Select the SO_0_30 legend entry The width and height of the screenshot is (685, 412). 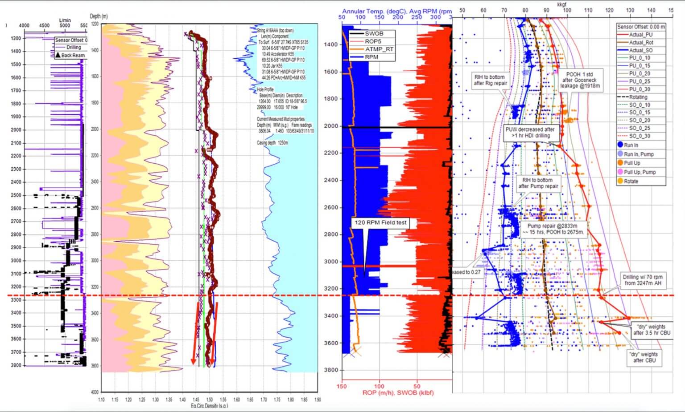point(634,136)
